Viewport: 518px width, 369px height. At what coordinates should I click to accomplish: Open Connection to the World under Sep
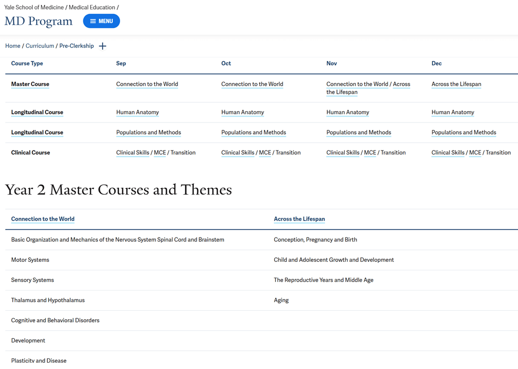(x=147, y=84)
